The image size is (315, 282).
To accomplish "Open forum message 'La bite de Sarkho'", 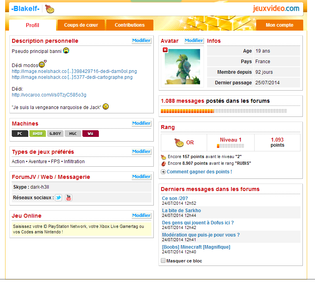I will click(x=181, y=211).
